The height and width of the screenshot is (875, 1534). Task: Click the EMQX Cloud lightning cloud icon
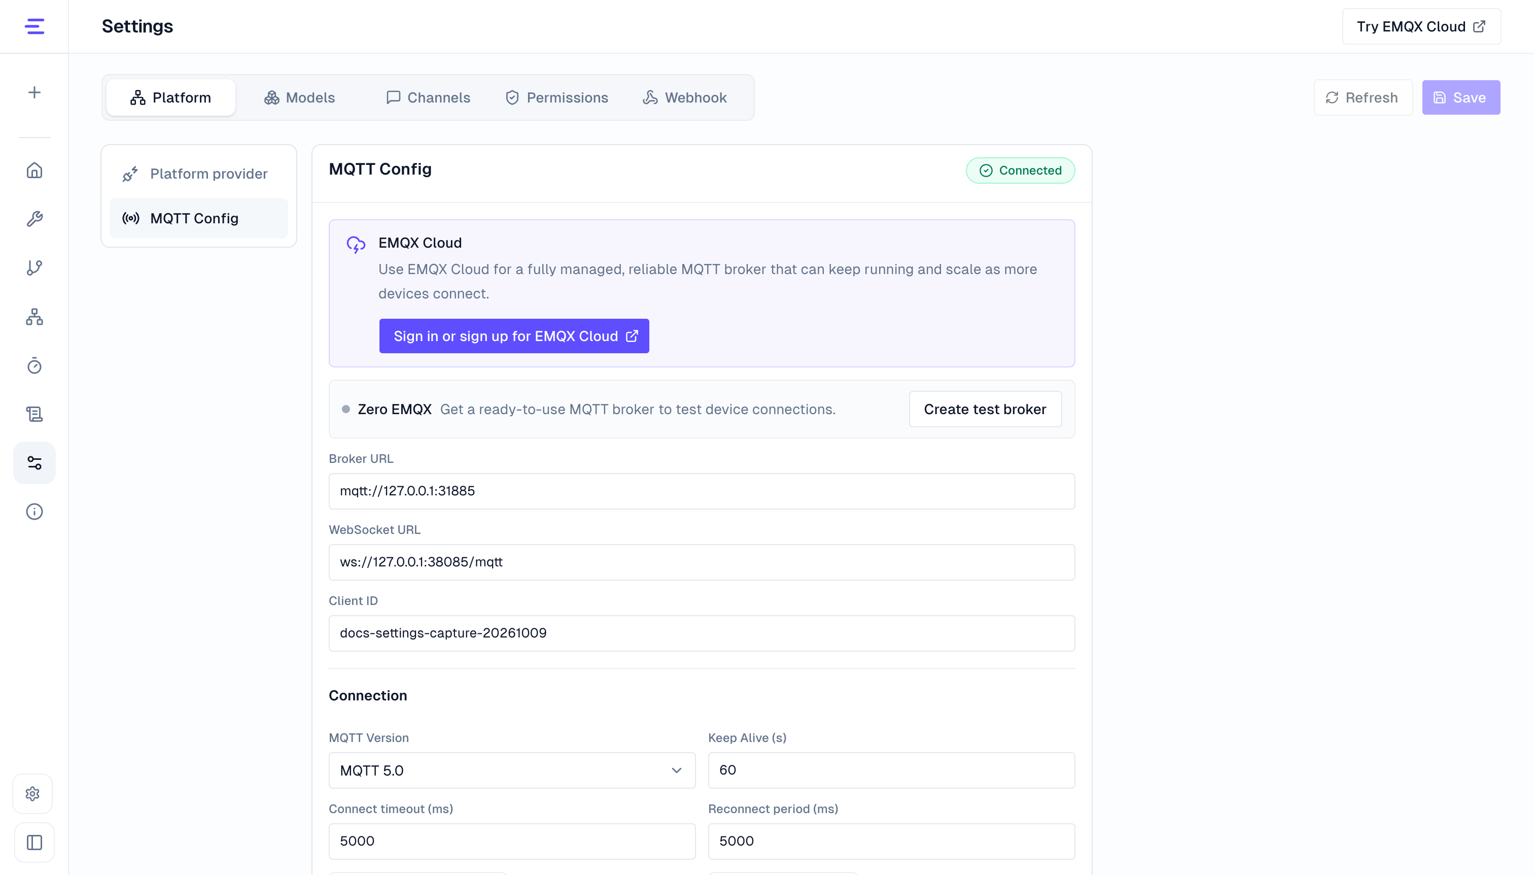pyautogui.click(x=356, y=245)
